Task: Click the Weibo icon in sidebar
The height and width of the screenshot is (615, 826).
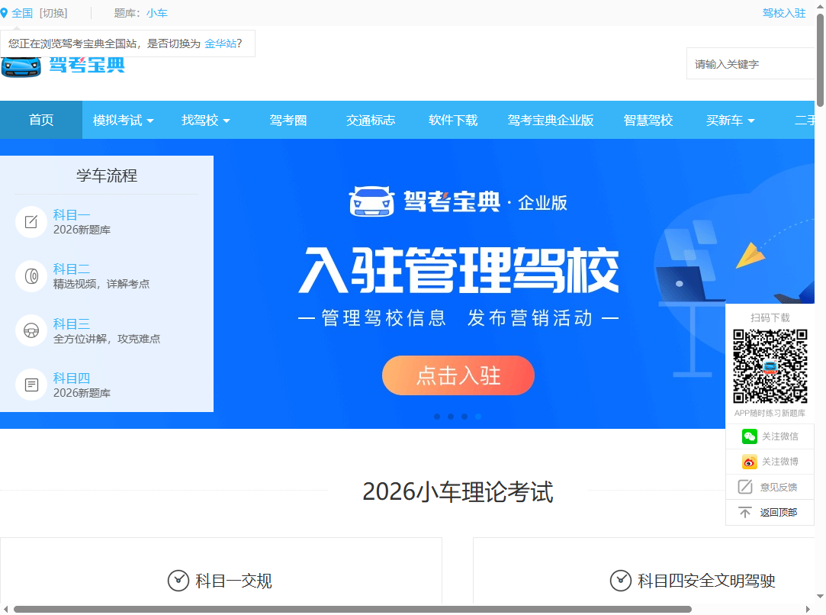Action: pyautogui.click(x=749, y=462)
